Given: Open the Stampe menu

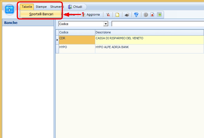Looking at the screenshot, I should (x=41, y=7).
